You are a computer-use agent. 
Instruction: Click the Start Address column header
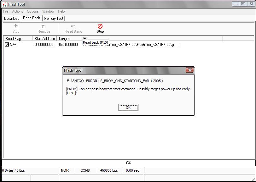44,39
